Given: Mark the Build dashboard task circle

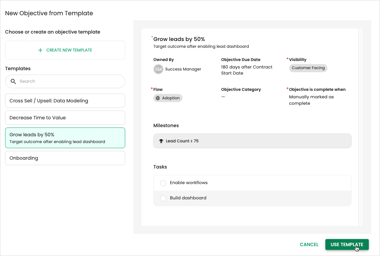Looking at the screenshot, I should [x=163, y=198].
